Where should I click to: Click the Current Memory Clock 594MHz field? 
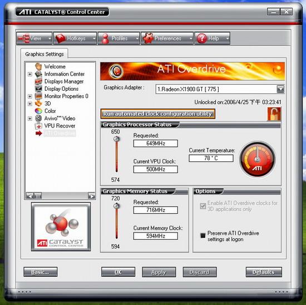(156, 236)
